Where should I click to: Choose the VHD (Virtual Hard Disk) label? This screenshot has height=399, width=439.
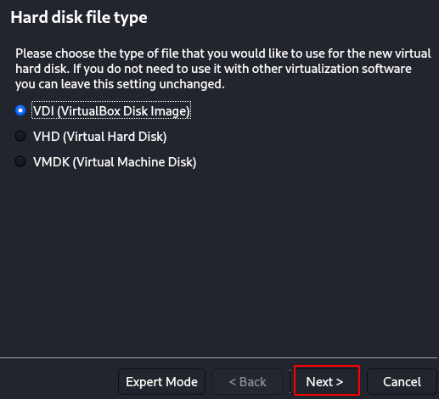[99, 137]
